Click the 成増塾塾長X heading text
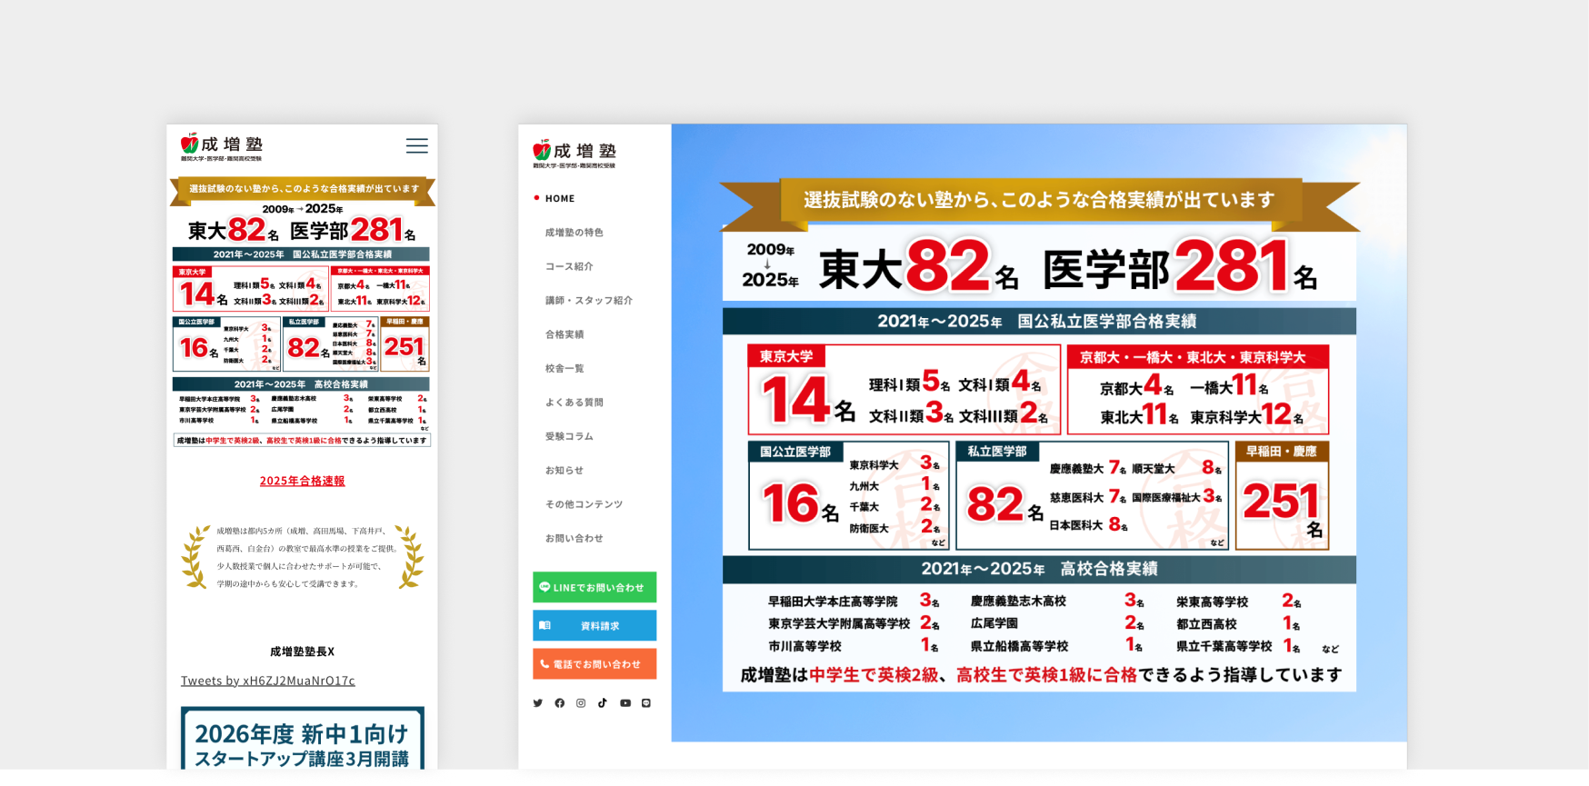Screen dimensions: 1589x786 (x=302, y=652)
